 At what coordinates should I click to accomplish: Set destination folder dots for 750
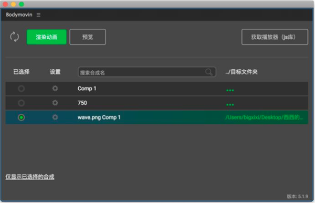[x=230, y=104]
